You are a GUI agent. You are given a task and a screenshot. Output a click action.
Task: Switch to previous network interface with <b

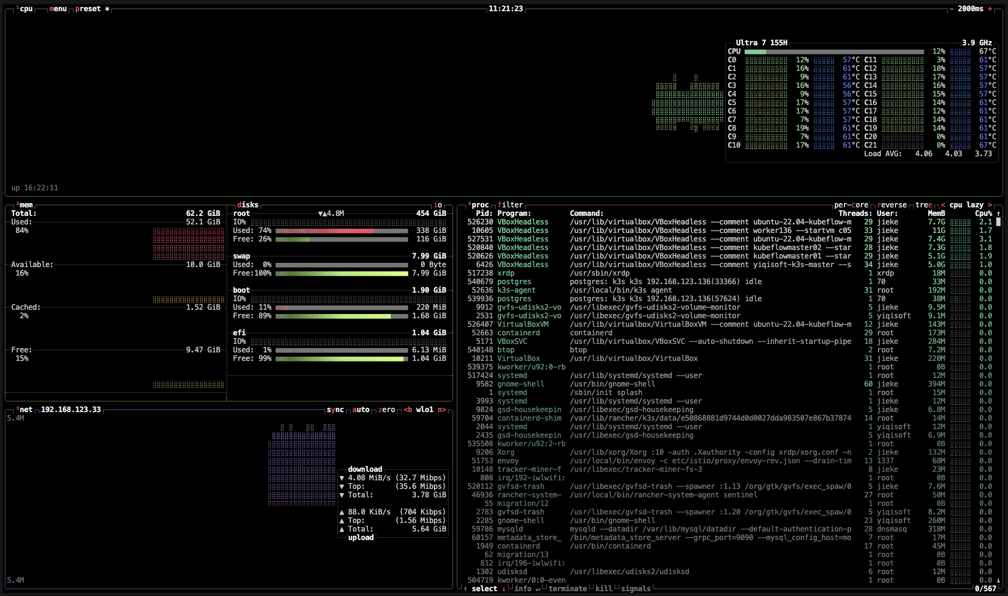point(408,409)
